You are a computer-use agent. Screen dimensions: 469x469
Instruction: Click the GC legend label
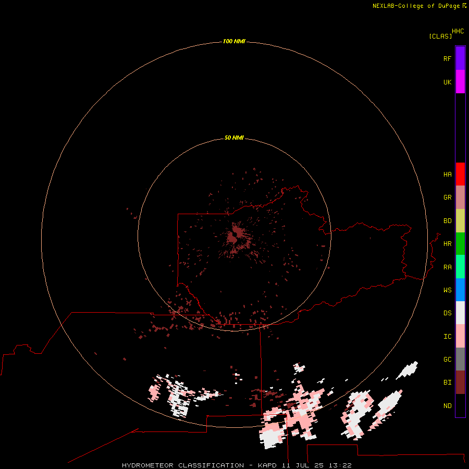click(x=447, y=360)
